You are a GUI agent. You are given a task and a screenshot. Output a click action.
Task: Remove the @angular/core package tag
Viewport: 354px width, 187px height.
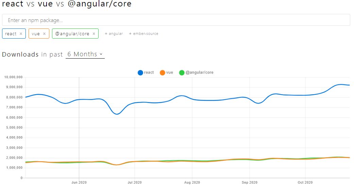click(94, 34)
